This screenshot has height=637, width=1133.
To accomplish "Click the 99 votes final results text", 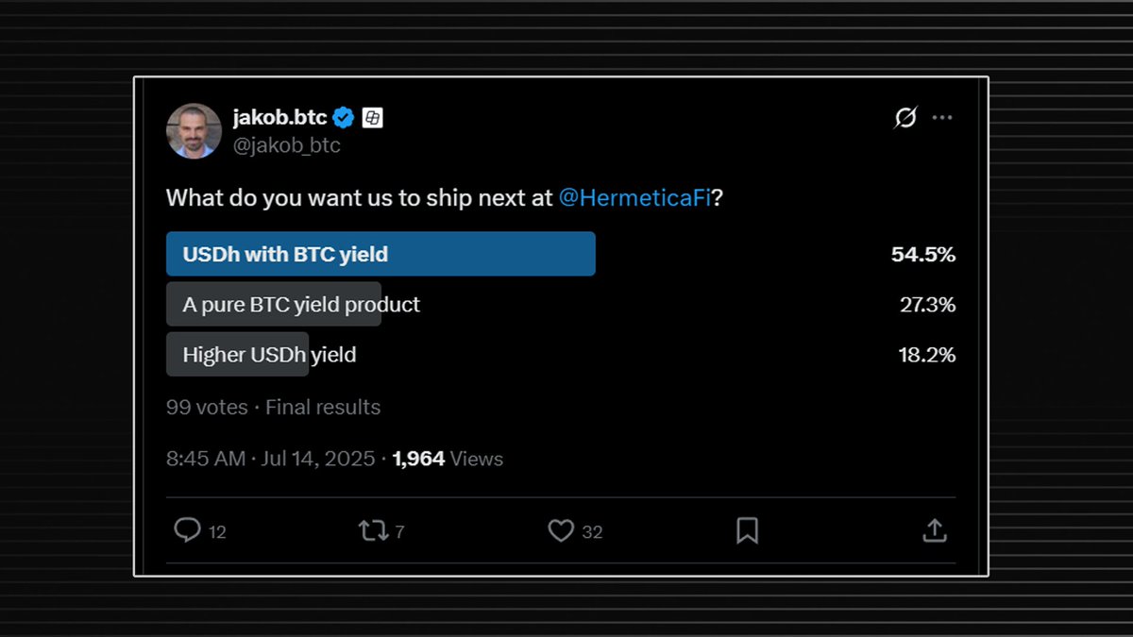I will click(x=274, y=408).
